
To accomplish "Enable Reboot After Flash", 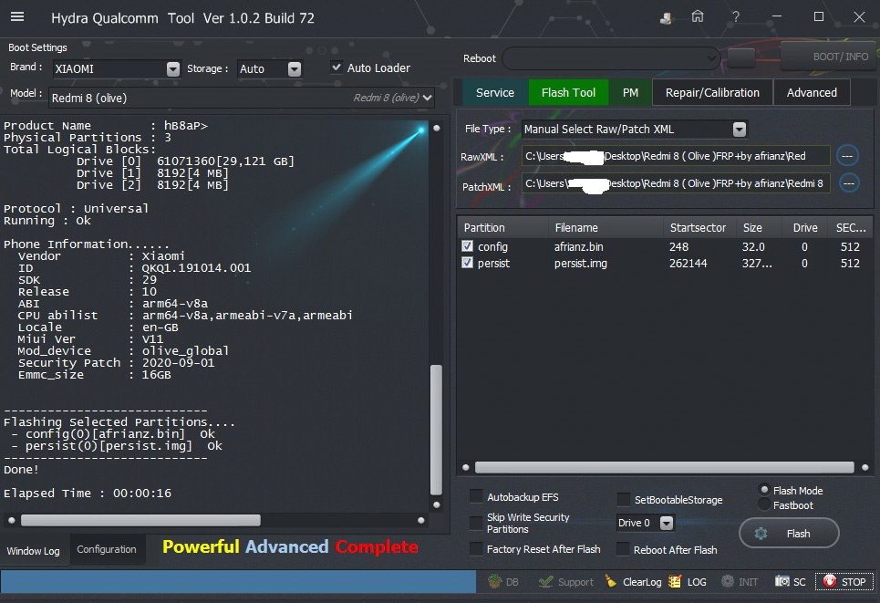I will pos(623,549).
